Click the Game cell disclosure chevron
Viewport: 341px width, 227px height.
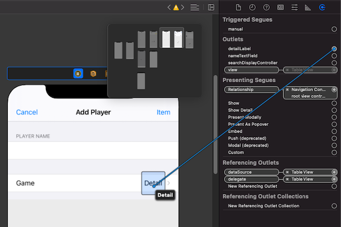click(169, 183)
